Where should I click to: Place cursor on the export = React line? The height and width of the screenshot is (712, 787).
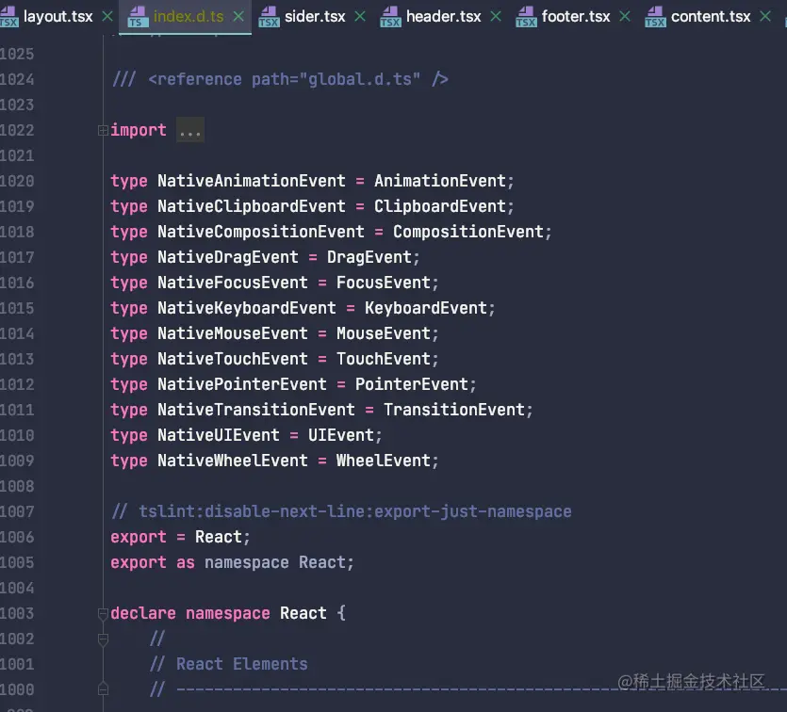[x=179, y=537]
